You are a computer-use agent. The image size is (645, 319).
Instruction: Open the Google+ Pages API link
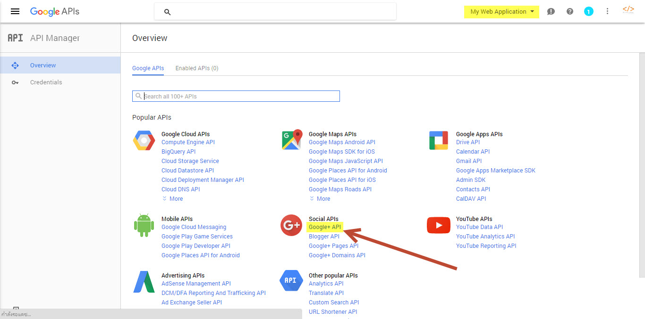click(333, 246)
